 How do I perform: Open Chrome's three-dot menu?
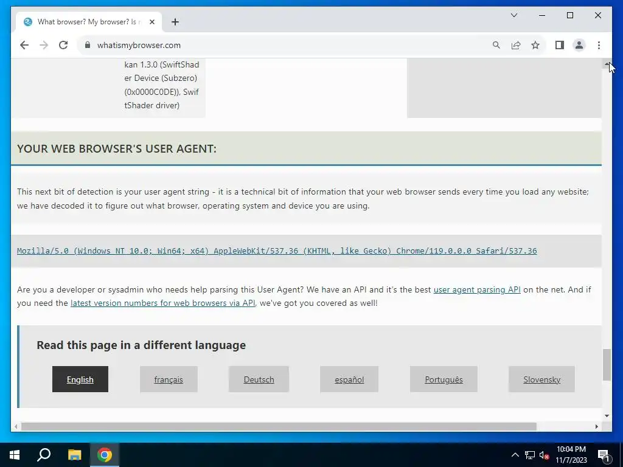(x=599, y=45)
